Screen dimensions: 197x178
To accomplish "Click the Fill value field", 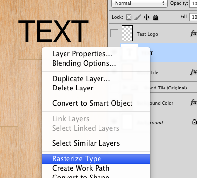I will (x=194, y=17).
